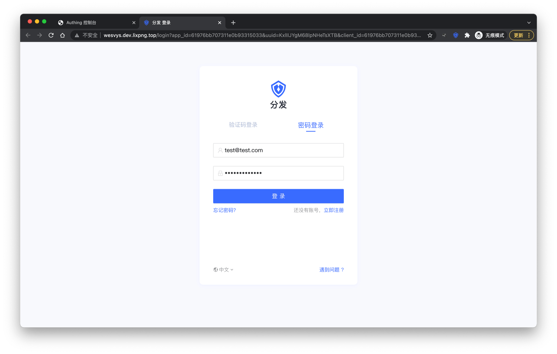
Task: Open the tab search chevron dropdown
Action: point(529,23)
